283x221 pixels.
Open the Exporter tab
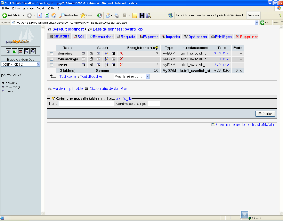[x=148, y=37]
